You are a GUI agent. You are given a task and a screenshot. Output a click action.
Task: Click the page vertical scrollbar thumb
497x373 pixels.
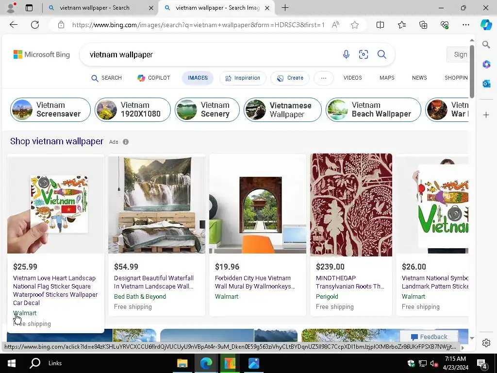point(472,72)
